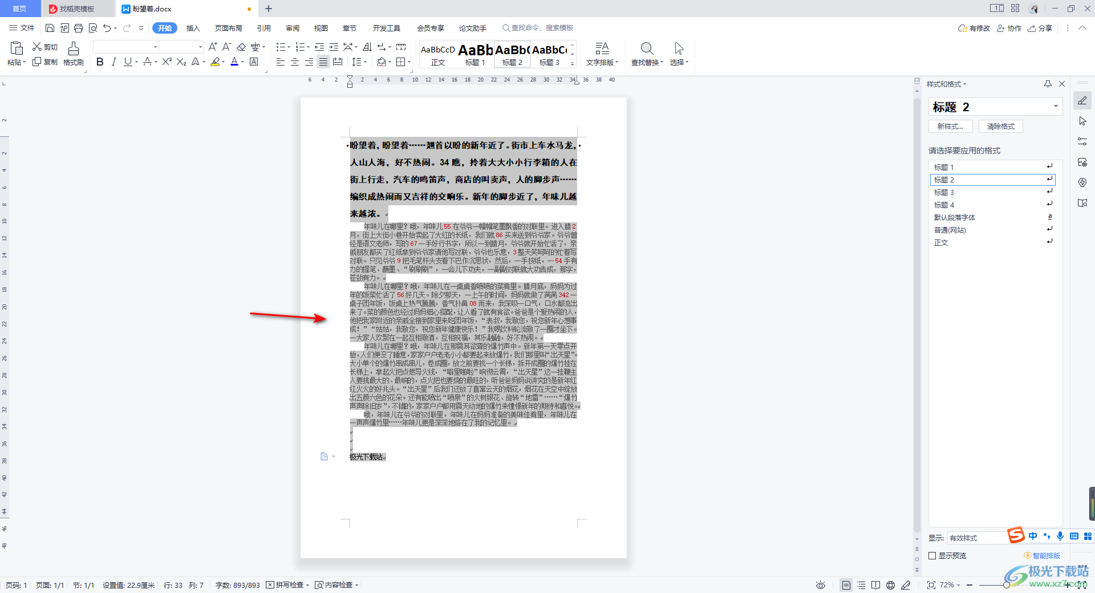Toggle distributed alignment
The image size is (1095, 593).
(x=338, y=62)
